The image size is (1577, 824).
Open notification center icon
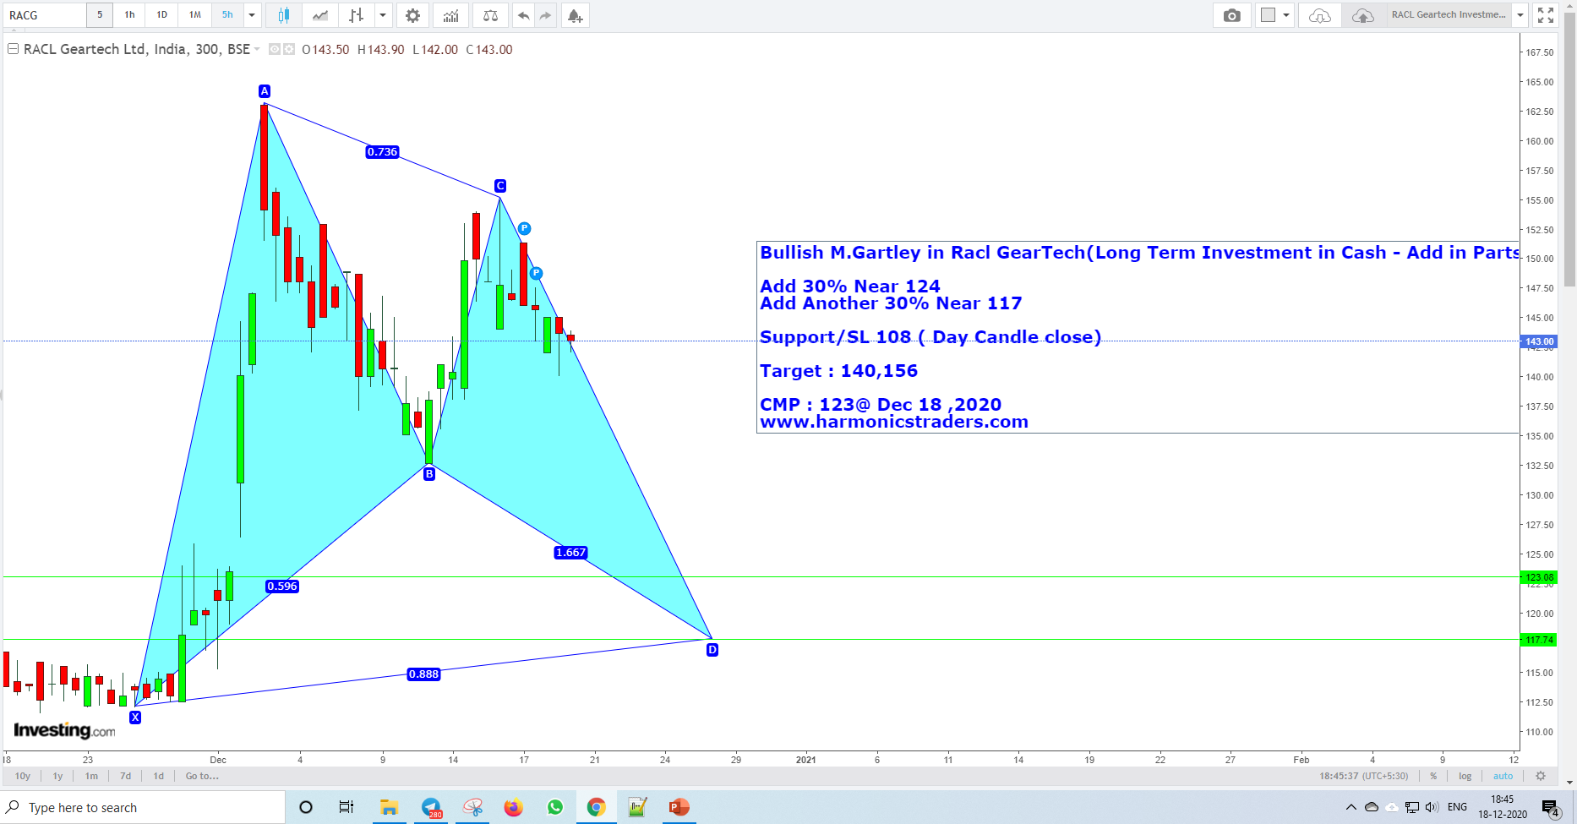(1550, 808)
